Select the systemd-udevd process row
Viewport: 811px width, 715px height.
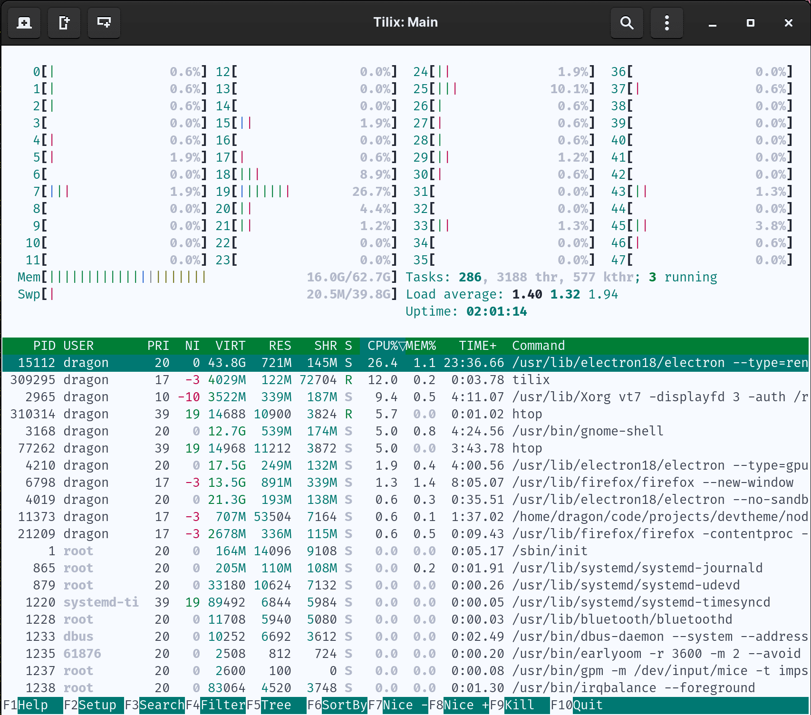pos(405,585)
